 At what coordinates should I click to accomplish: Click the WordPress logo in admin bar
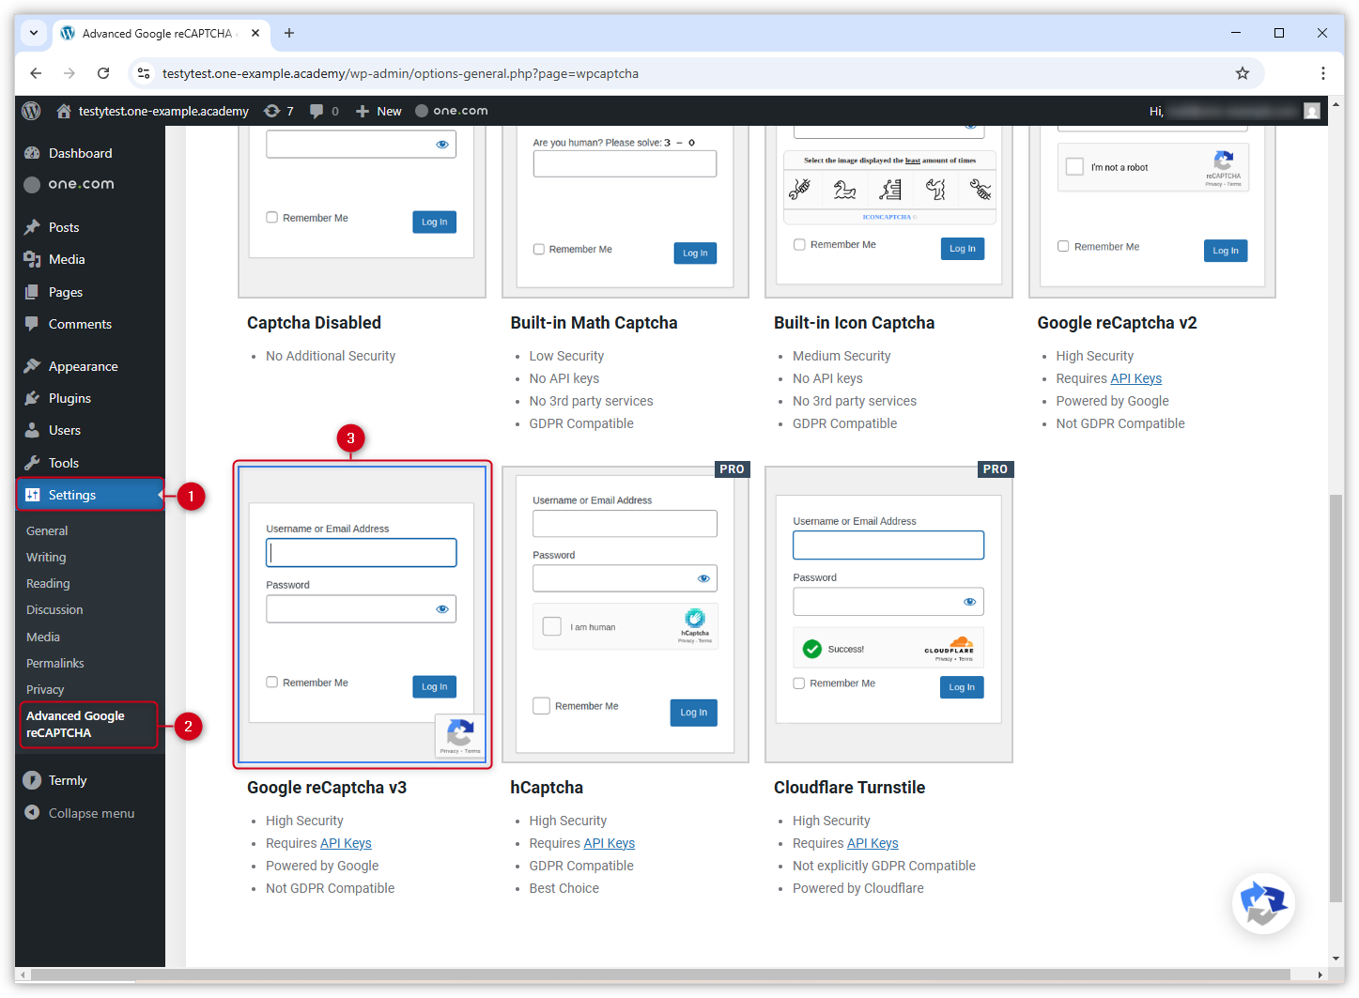point(31,111)
